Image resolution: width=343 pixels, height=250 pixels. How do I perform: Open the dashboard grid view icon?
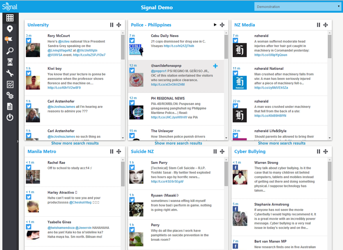click(x=10, y=18)
